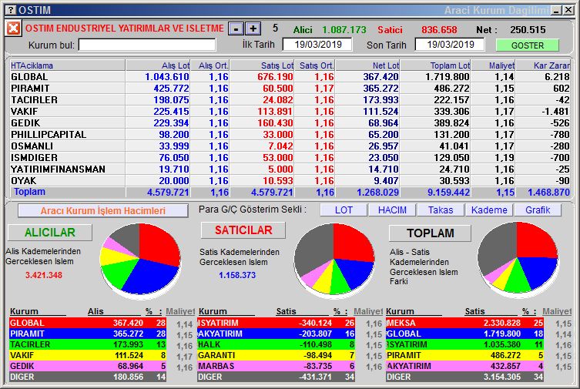The width and height of the screenshot is (580, 389).
Task: Click the yellow GARANTI seller row
Action: point(277,355)
